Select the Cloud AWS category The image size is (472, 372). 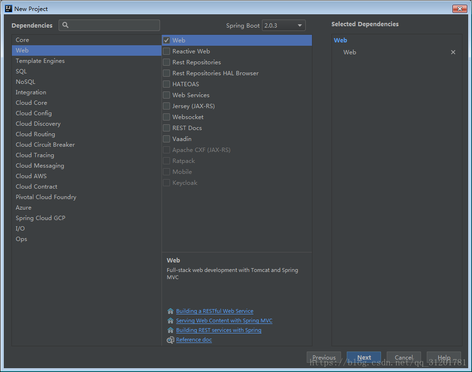pyautogui.click(x=86, y=176)
